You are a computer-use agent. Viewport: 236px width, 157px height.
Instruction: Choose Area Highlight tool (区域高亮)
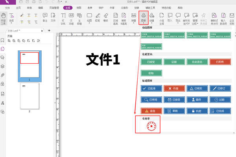(116, 18)
